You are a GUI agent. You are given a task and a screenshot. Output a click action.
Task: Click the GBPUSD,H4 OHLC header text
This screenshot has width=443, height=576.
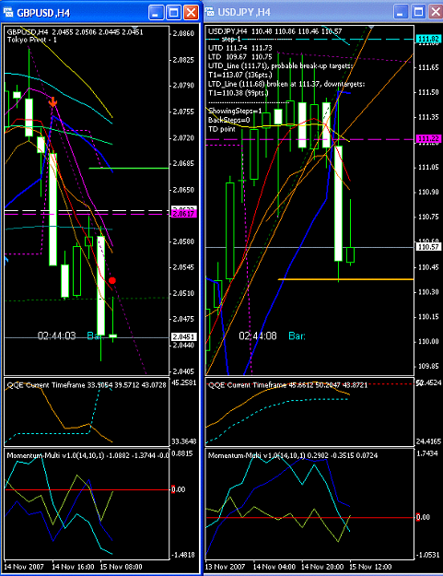click(x=75, y=32)
